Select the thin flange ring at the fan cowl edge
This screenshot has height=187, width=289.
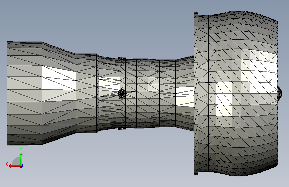(x=196, y=93)
